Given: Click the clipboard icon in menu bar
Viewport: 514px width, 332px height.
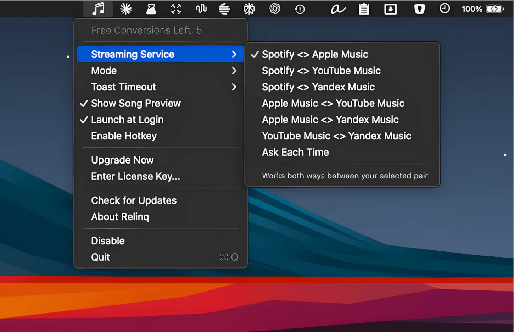Looking at the screenshot, I should [364, 9].
